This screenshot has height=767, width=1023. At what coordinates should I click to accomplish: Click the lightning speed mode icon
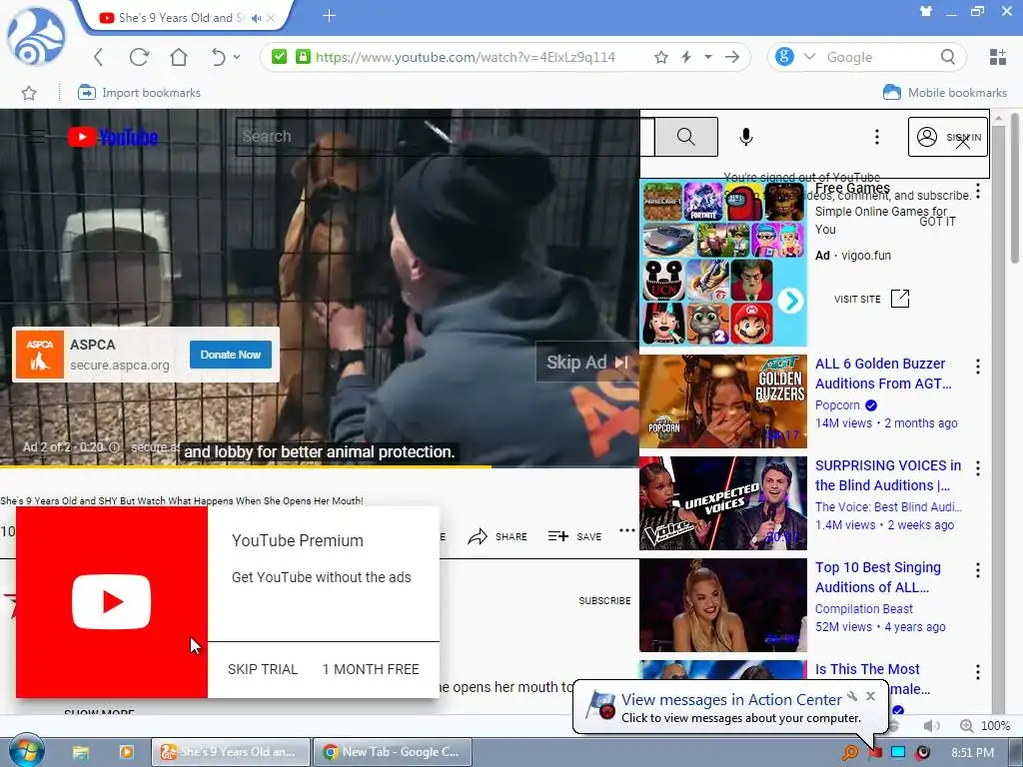click(x=686, y=57)
